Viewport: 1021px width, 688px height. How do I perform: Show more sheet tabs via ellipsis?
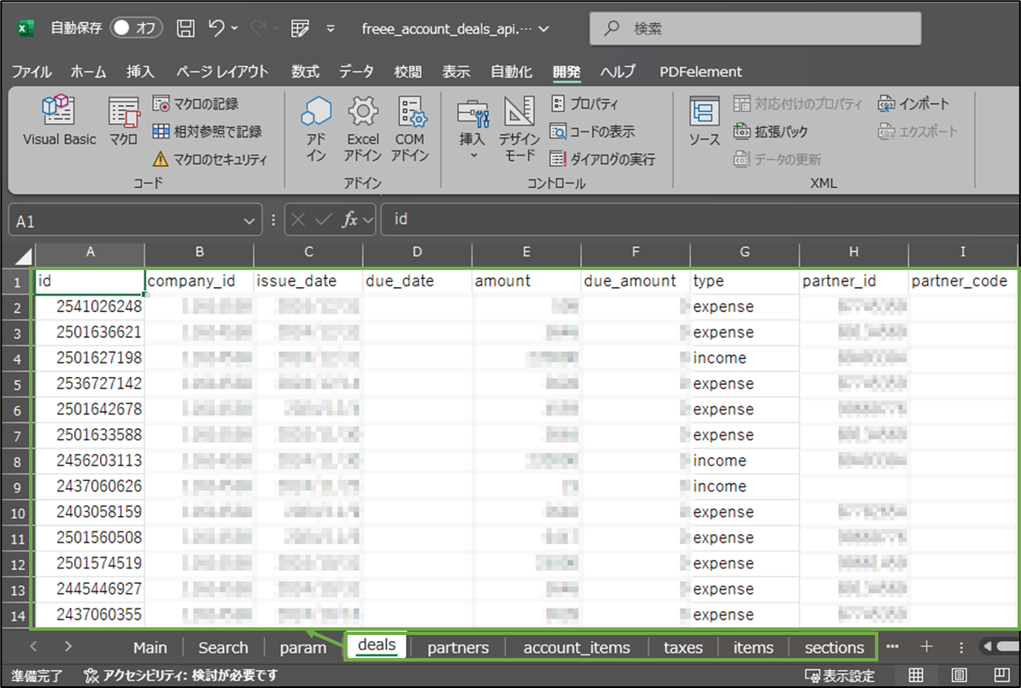coord(892,646)
